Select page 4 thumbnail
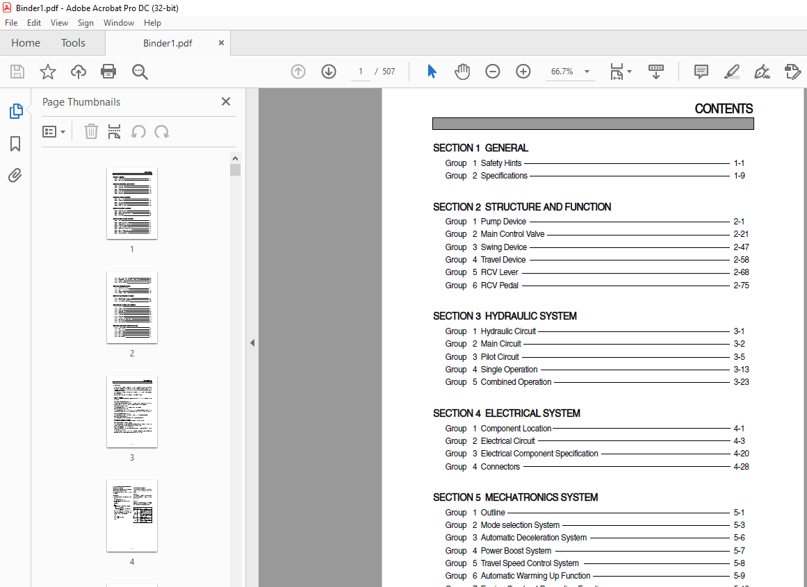Screen dimensions: 807x587 (x=132, y=516)
